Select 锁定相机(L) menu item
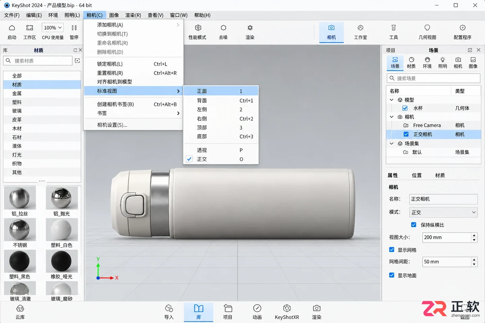485x323 pixels. [x=133, y=64]
